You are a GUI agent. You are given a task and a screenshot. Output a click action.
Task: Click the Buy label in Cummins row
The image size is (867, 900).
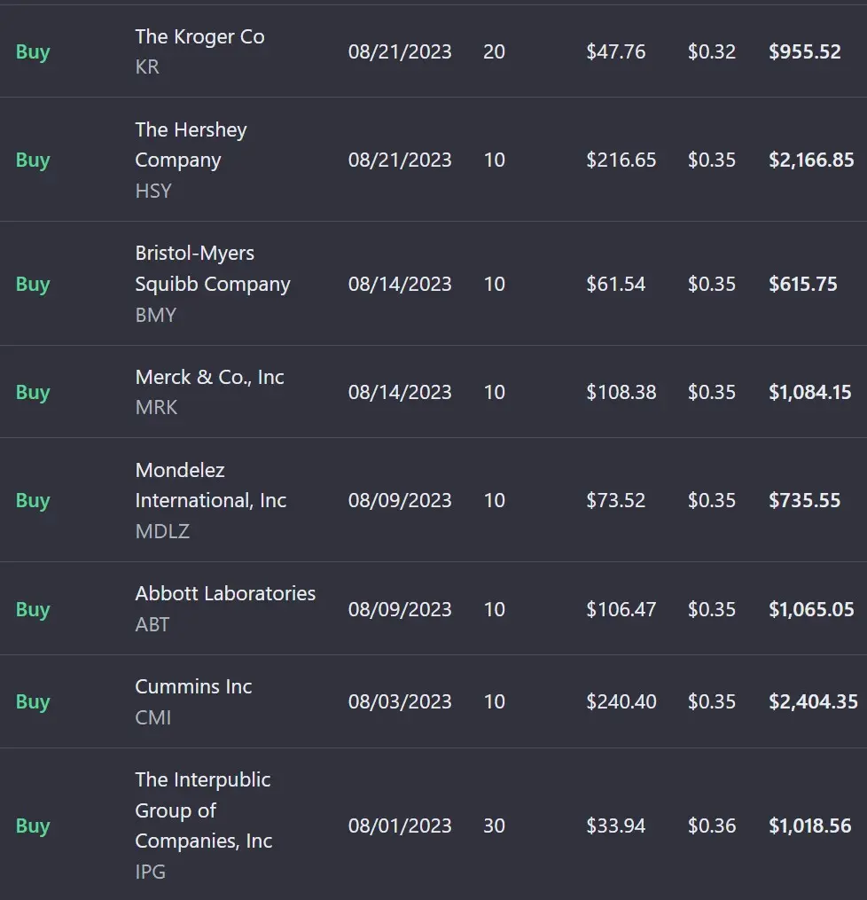(33, 701)
